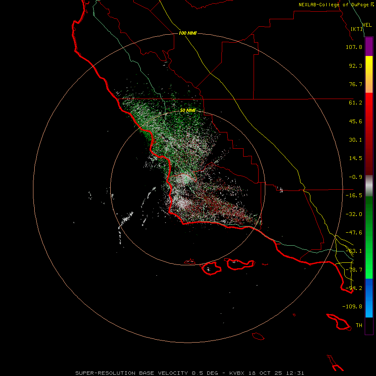Click the TH label on the legend
This screenshot has height=376, width=376.
pos(359,325)
